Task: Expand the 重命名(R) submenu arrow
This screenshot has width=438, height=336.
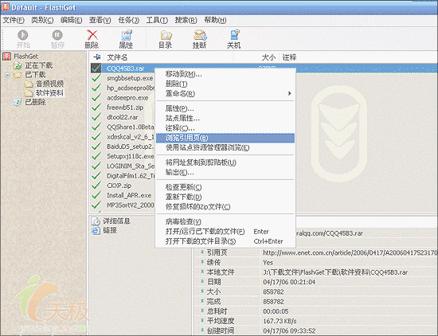Action: (x=290, y=94)
